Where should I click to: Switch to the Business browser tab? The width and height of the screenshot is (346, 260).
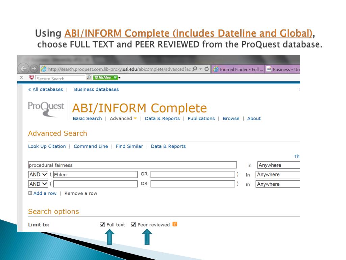(283, 69)
